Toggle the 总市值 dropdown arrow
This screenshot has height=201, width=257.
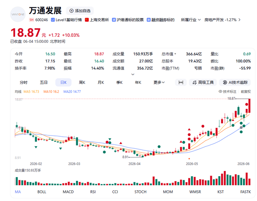click(175, 54)
